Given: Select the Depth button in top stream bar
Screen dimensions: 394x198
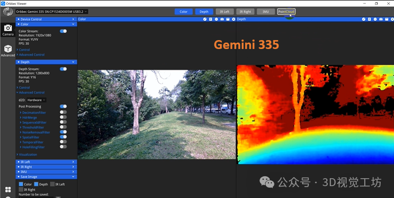Looking at the screenshot, I should click(204, 11).
